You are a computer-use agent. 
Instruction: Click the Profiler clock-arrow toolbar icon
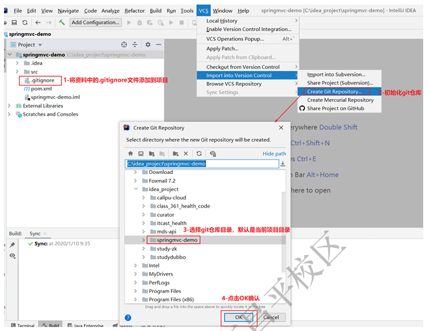pyautogui.click(x=160, y=23)
